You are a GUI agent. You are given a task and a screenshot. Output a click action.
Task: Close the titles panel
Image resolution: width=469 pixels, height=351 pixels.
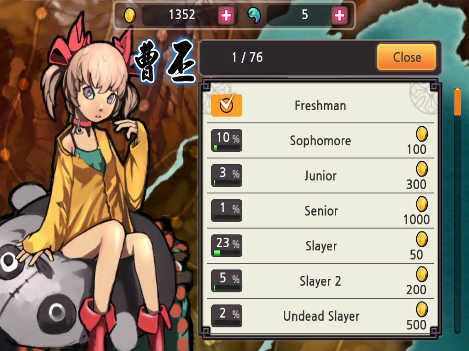(407, 57)
